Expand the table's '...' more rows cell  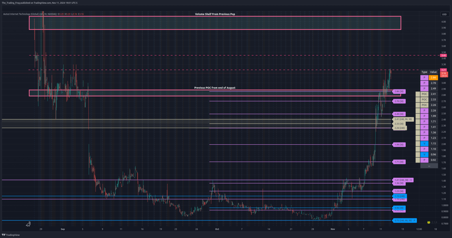pyautogui.click(x=429, y=166)
